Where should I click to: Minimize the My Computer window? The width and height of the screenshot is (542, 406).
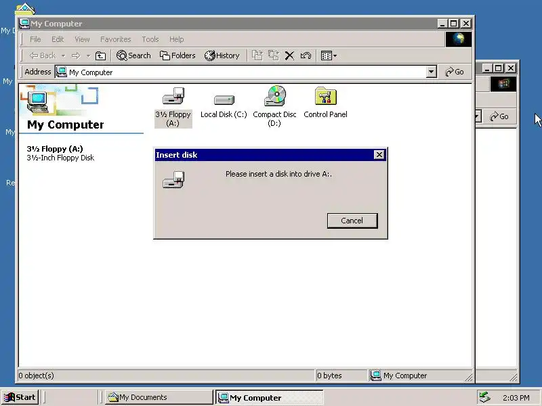pyautogui.click(x=442, y=24)
